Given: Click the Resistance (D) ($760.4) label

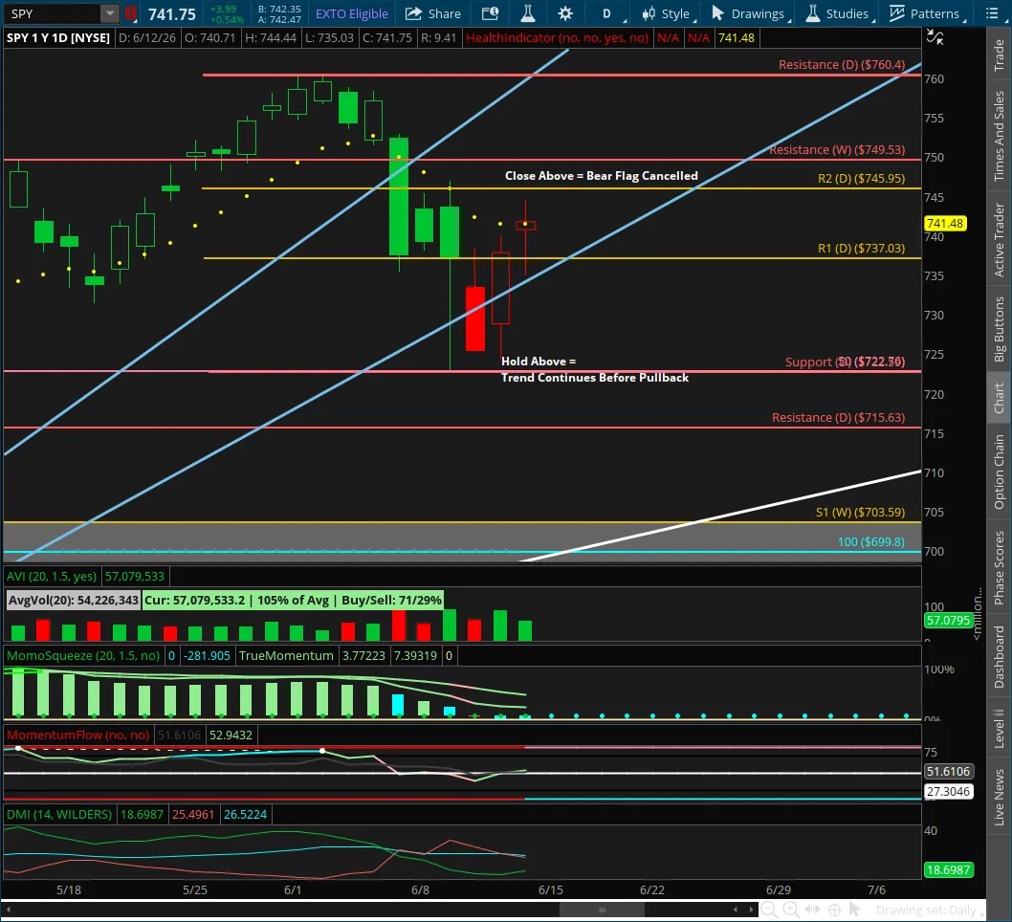Looking at the screenshot, I should (x=842, y=64).
